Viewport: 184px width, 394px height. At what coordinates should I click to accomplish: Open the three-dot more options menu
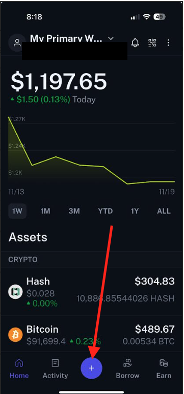168,42
